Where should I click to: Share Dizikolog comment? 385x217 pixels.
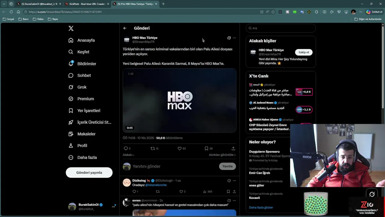coord(234,191)
